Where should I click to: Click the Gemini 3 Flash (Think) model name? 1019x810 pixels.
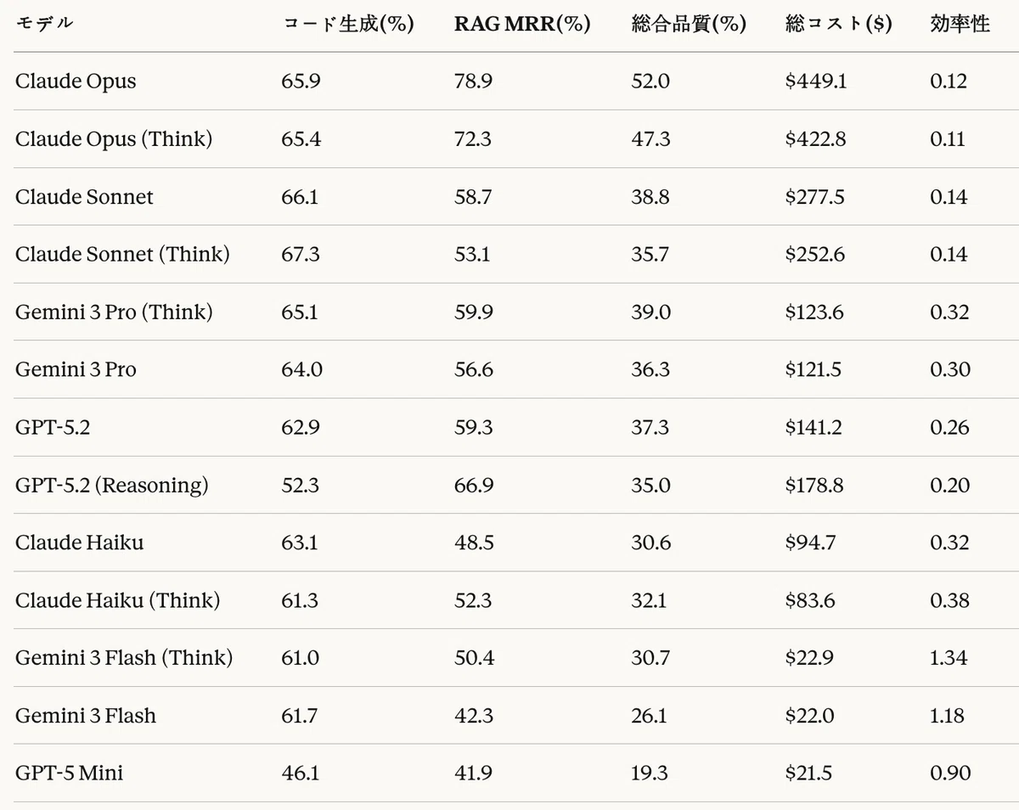[x=124, y=658]
